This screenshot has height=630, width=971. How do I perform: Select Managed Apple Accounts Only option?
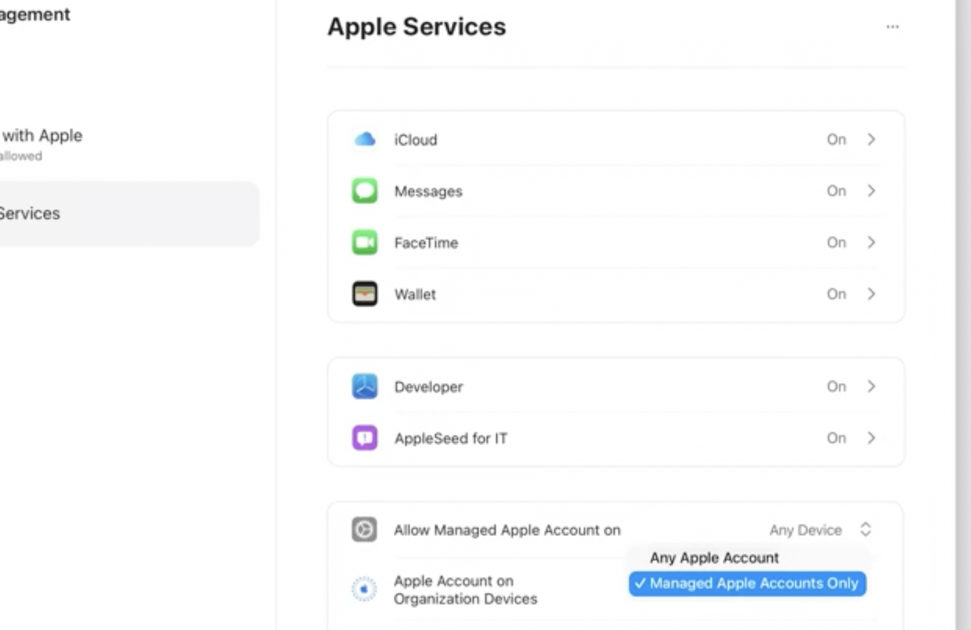coord(748,584)
